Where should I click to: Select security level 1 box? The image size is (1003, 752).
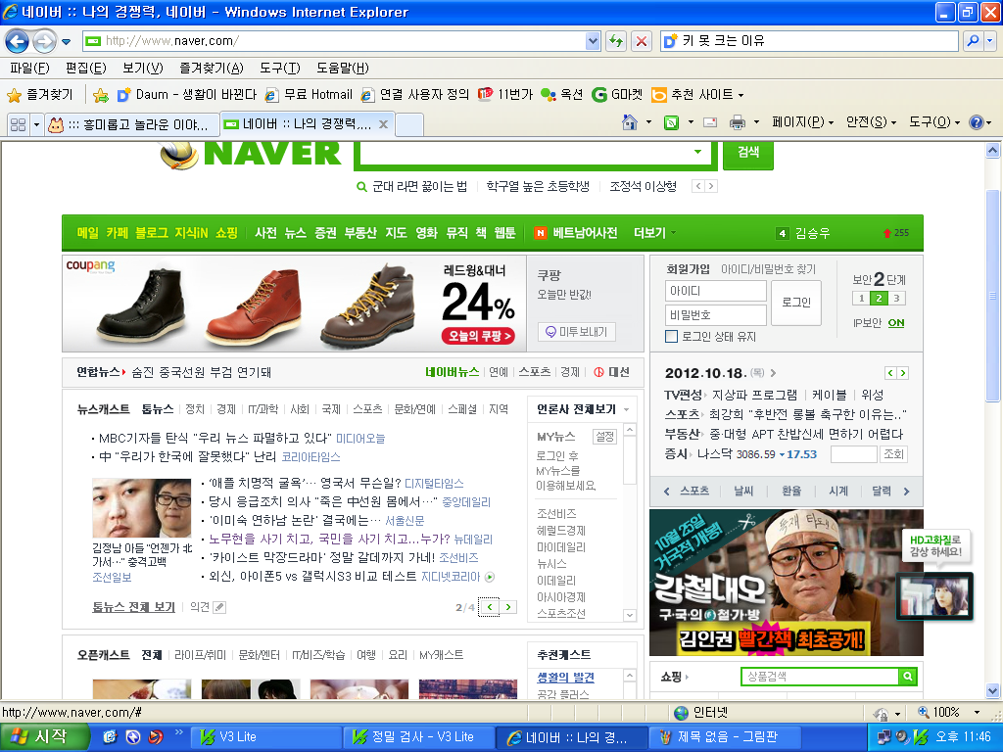point(861,298)
